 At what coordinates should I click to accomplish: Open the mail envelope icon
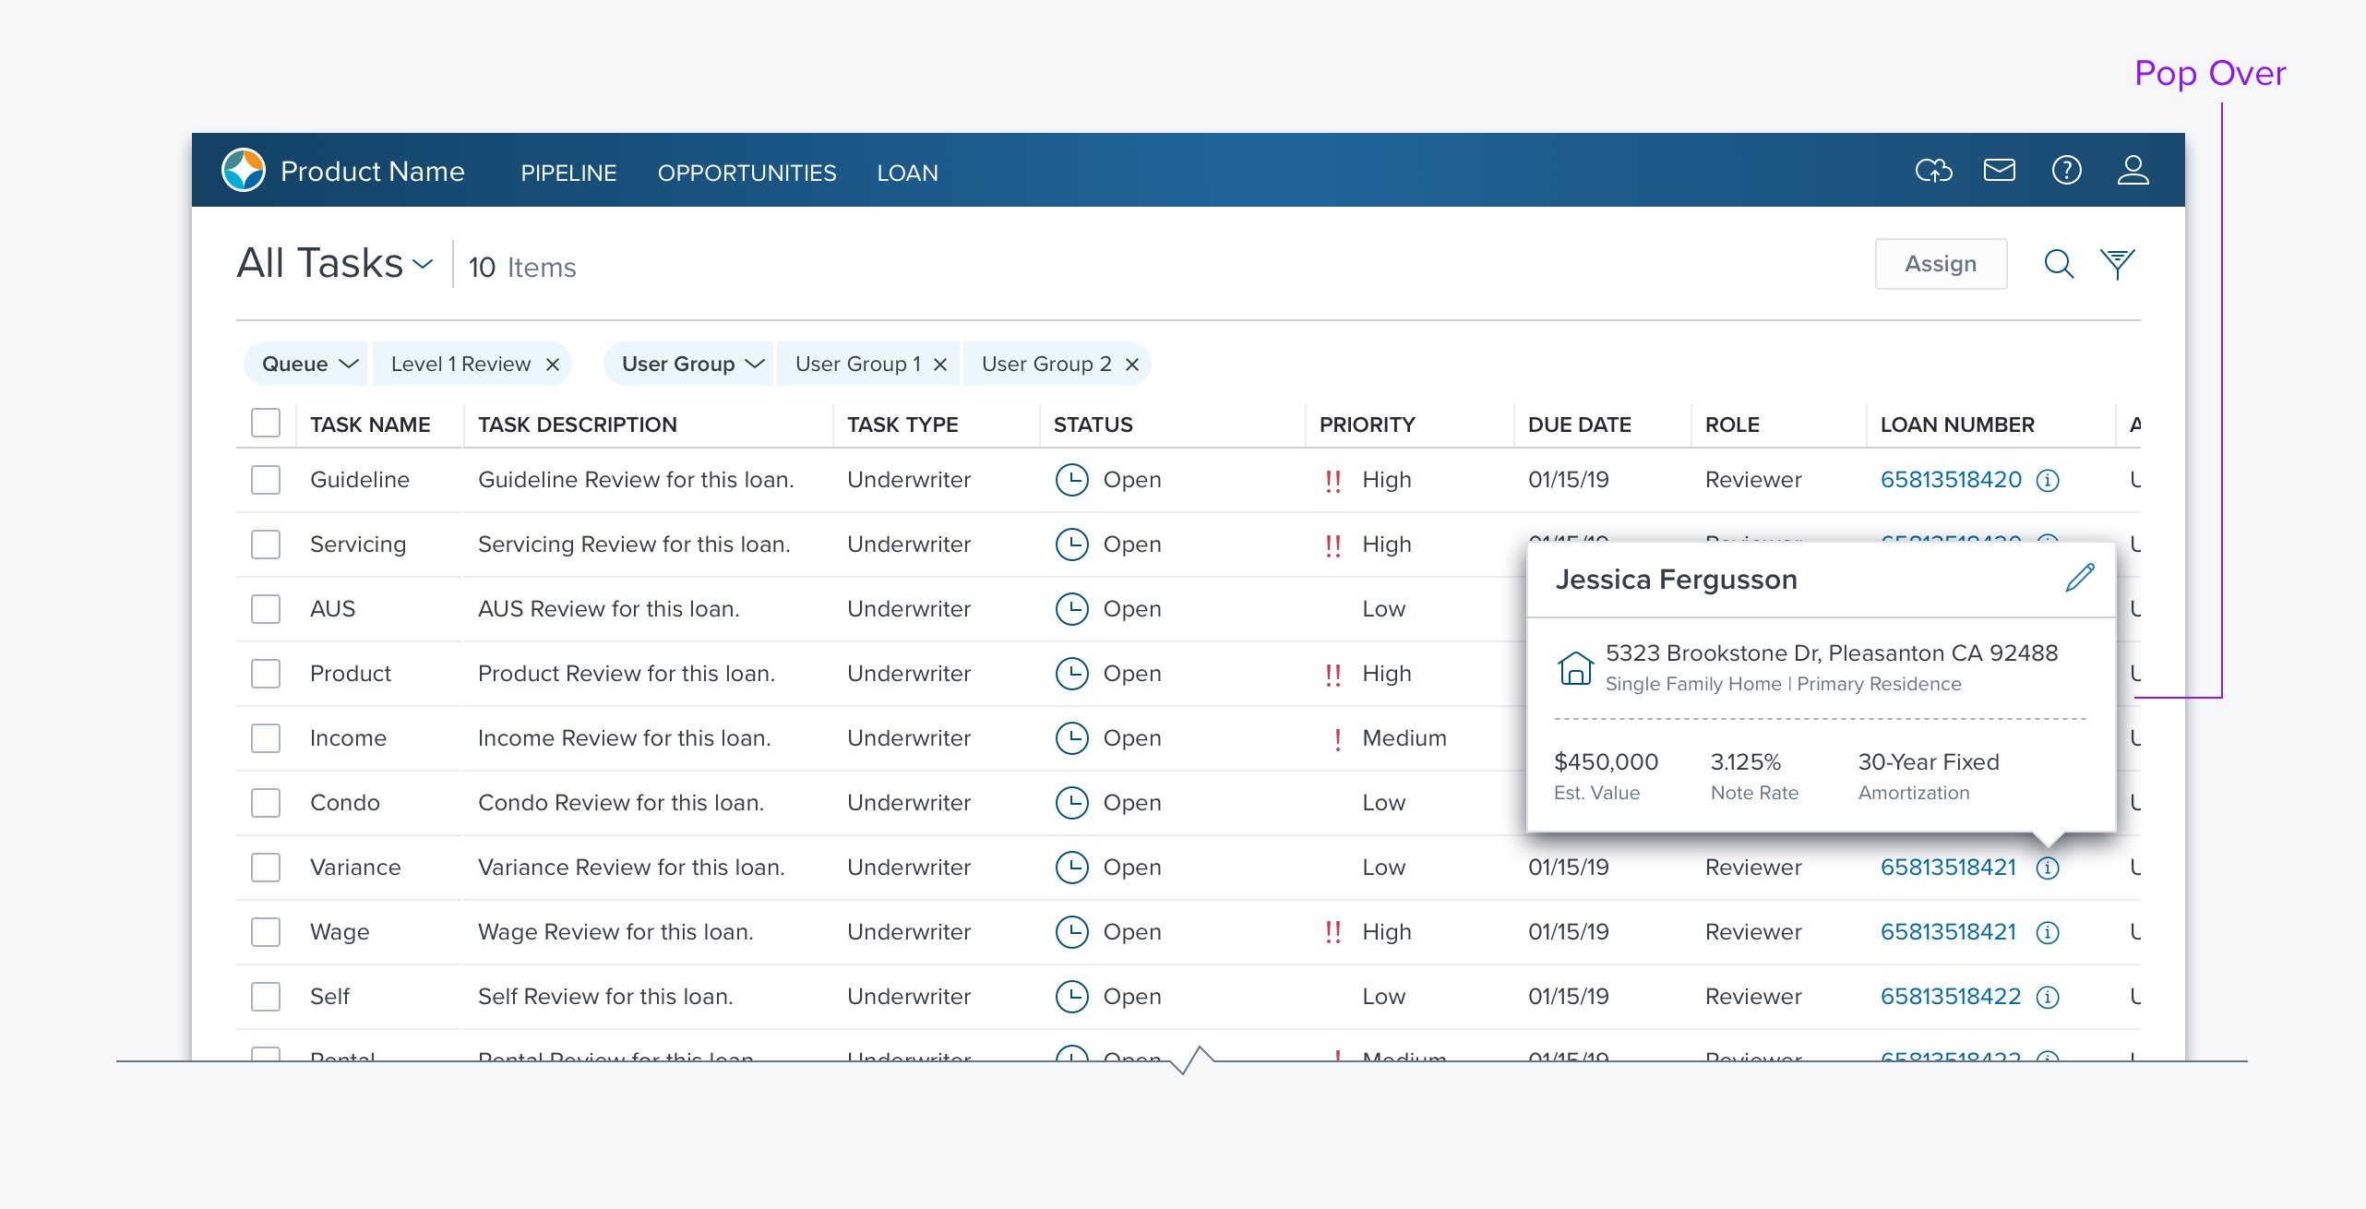[2000, 171]
